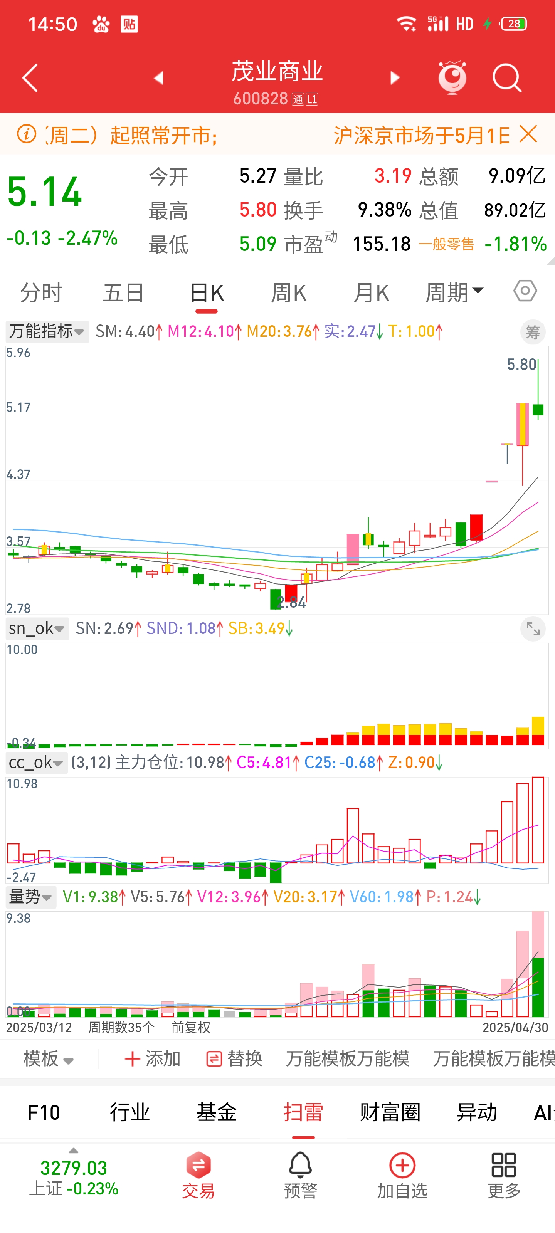Open the 异动 tab
Image resolution: width=555 pixels, height=1233 pixels.
pos(476,1112)
